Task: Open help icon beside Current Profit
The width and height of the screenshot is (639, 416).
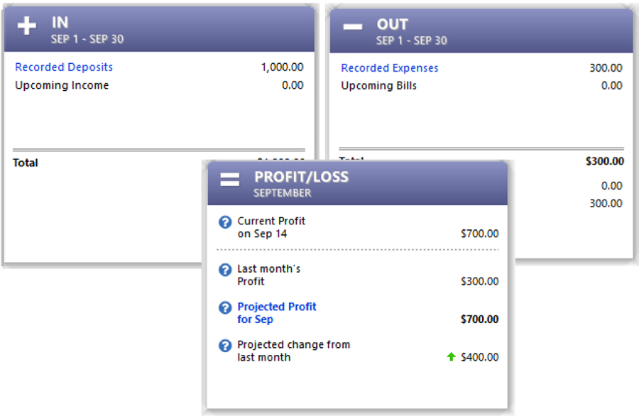Action: coord(225,222)
